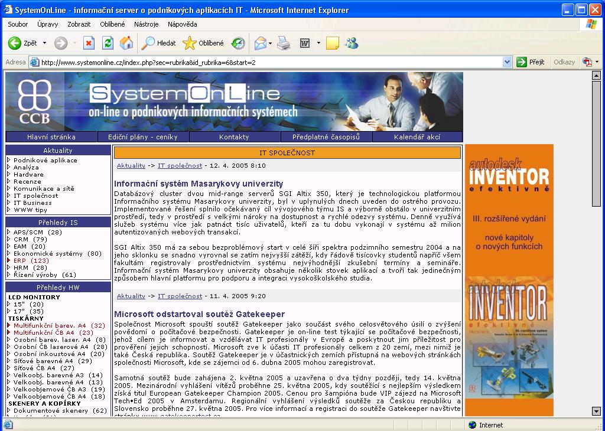Open the Oblíbené menu

click(112, 24)
